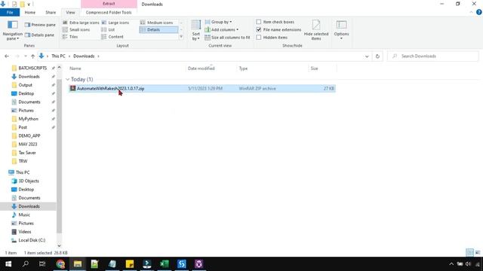Open Local Disk (C:) drive
Screen dimensions: 483x271
(32, 240)
